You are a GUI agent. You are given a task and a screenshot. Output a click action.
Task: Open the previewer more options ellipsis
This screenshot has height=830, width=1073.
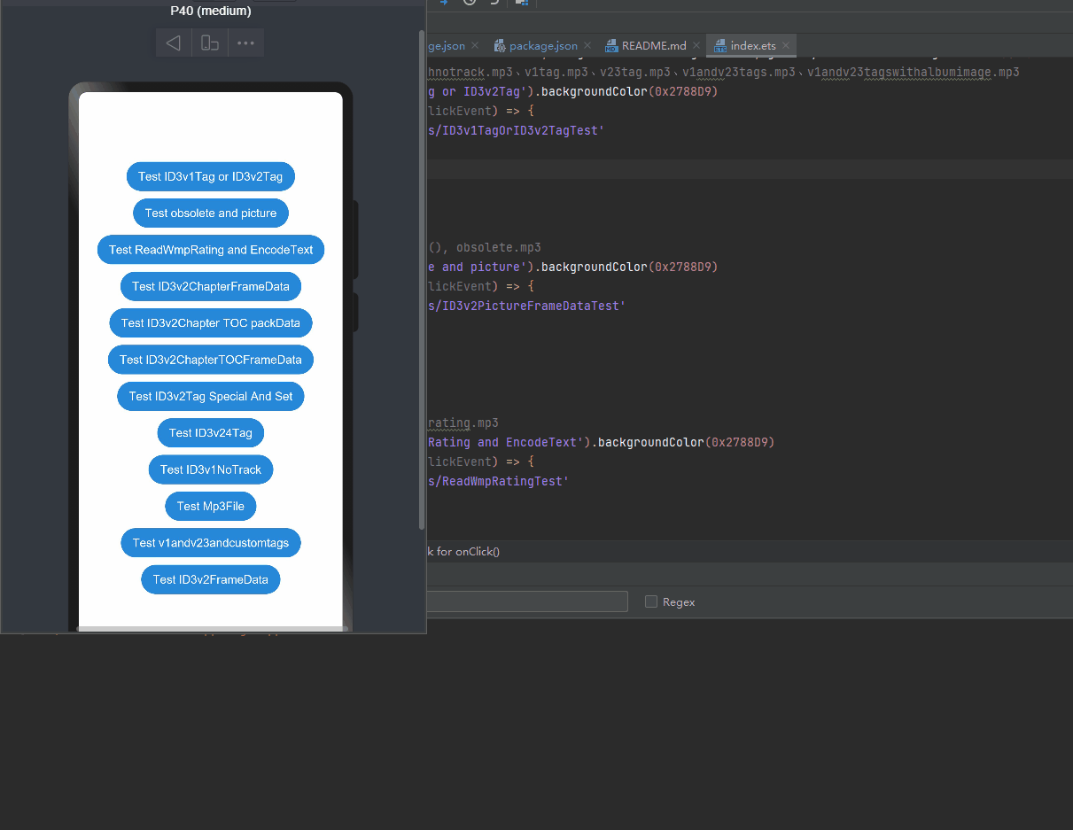pyautogui.click(x=245, y=43)
